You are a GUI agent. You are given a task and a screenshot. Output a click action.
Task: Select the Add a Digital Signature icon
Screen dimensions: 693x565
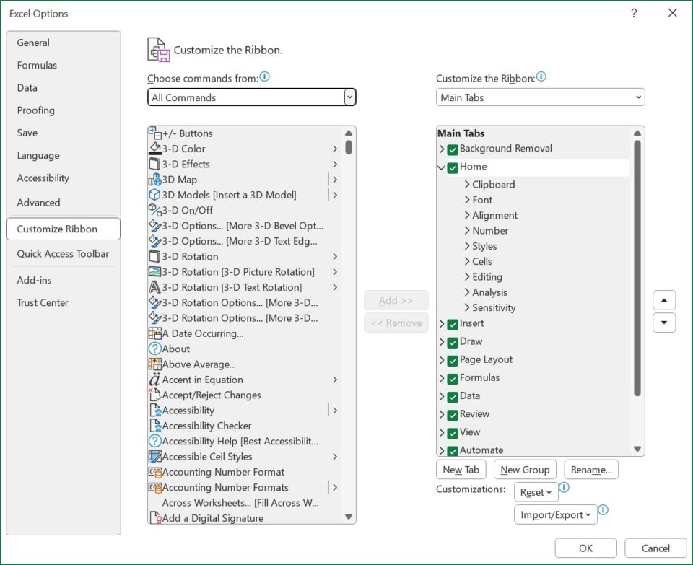[x=156, y=518]
